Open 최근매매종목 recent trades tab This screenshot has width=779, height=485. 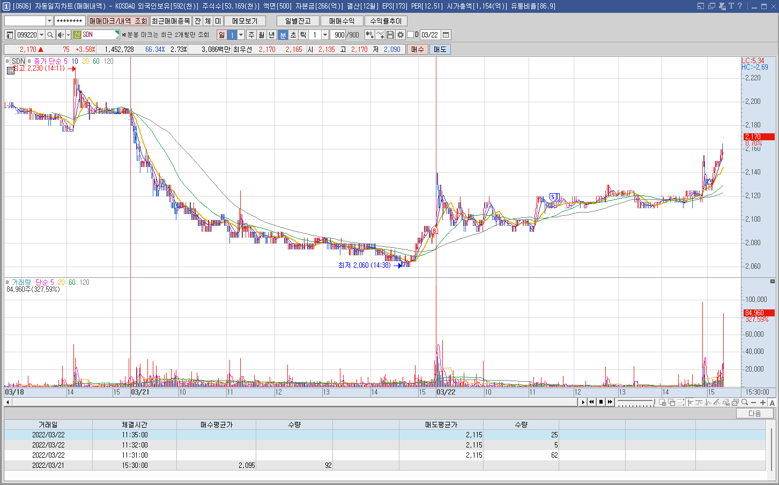pyautogui.click(x=170, y=21)
